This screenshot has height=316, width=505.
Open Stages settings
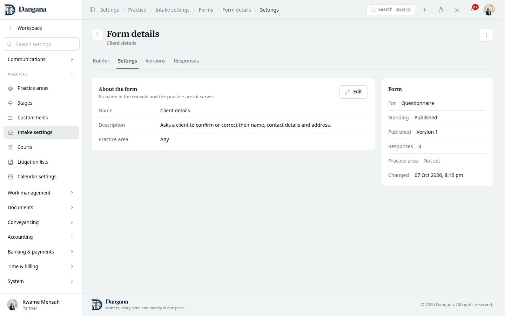(41, 103)
